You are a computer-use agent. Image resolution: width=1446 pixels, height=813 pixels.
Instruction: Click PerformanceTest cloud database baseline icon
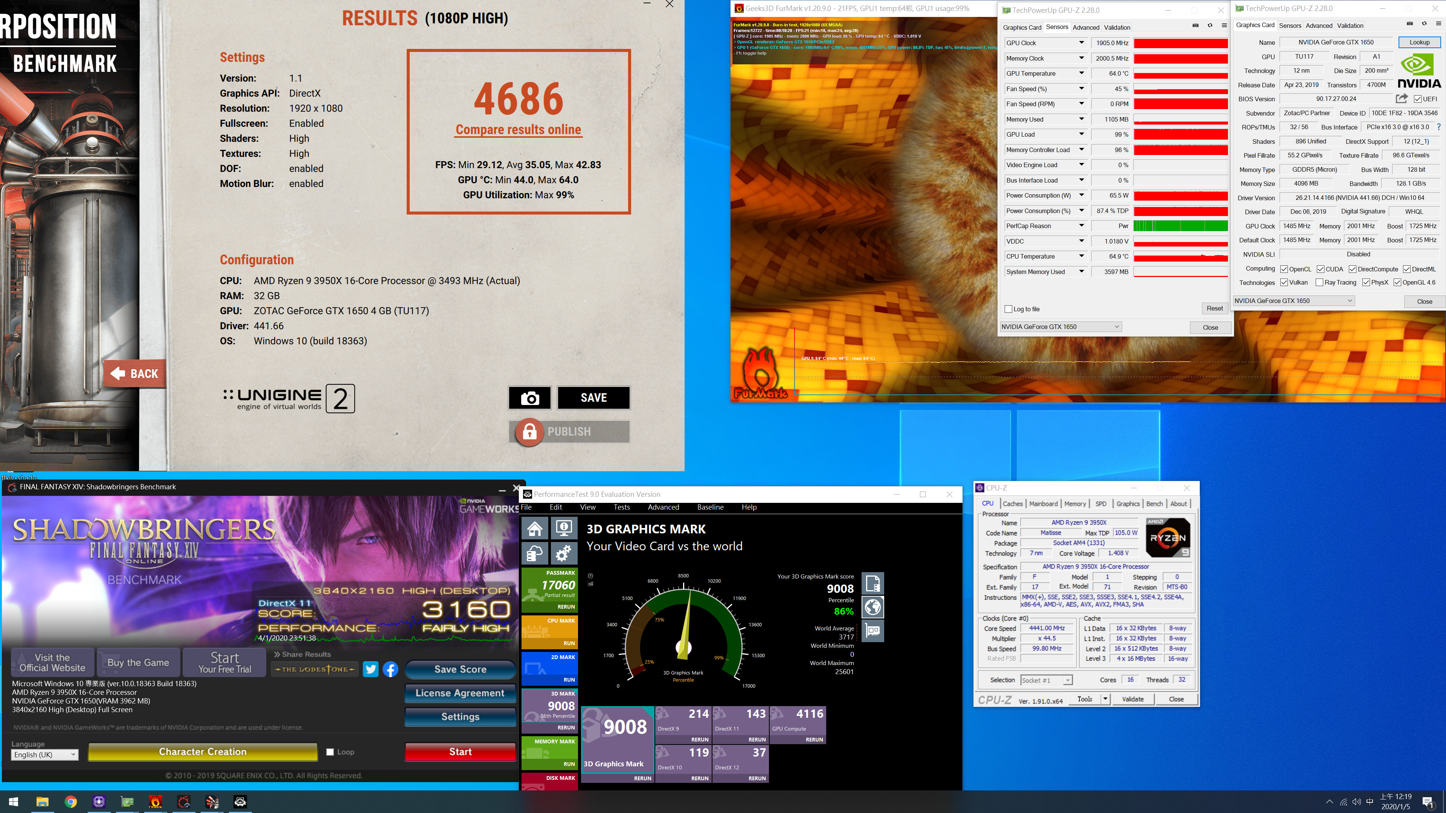(535, 554)
